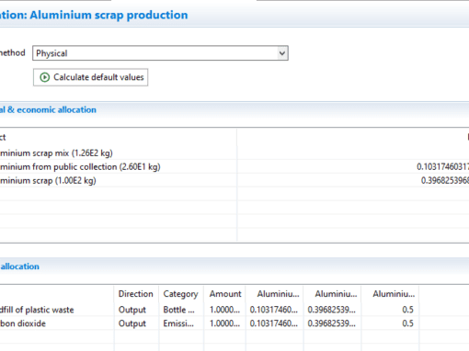This screenshot has width=469, height=351.
Task: Click the 0.10317460317 allocation factor cell
Action: coord(442,167)
